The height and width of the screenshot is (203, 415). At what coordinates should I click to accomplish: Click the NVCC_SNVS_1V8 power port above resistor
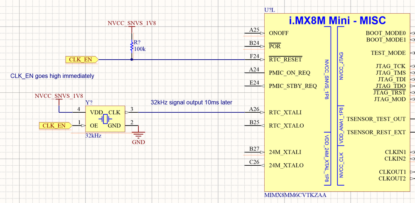[x=132, y=23]
